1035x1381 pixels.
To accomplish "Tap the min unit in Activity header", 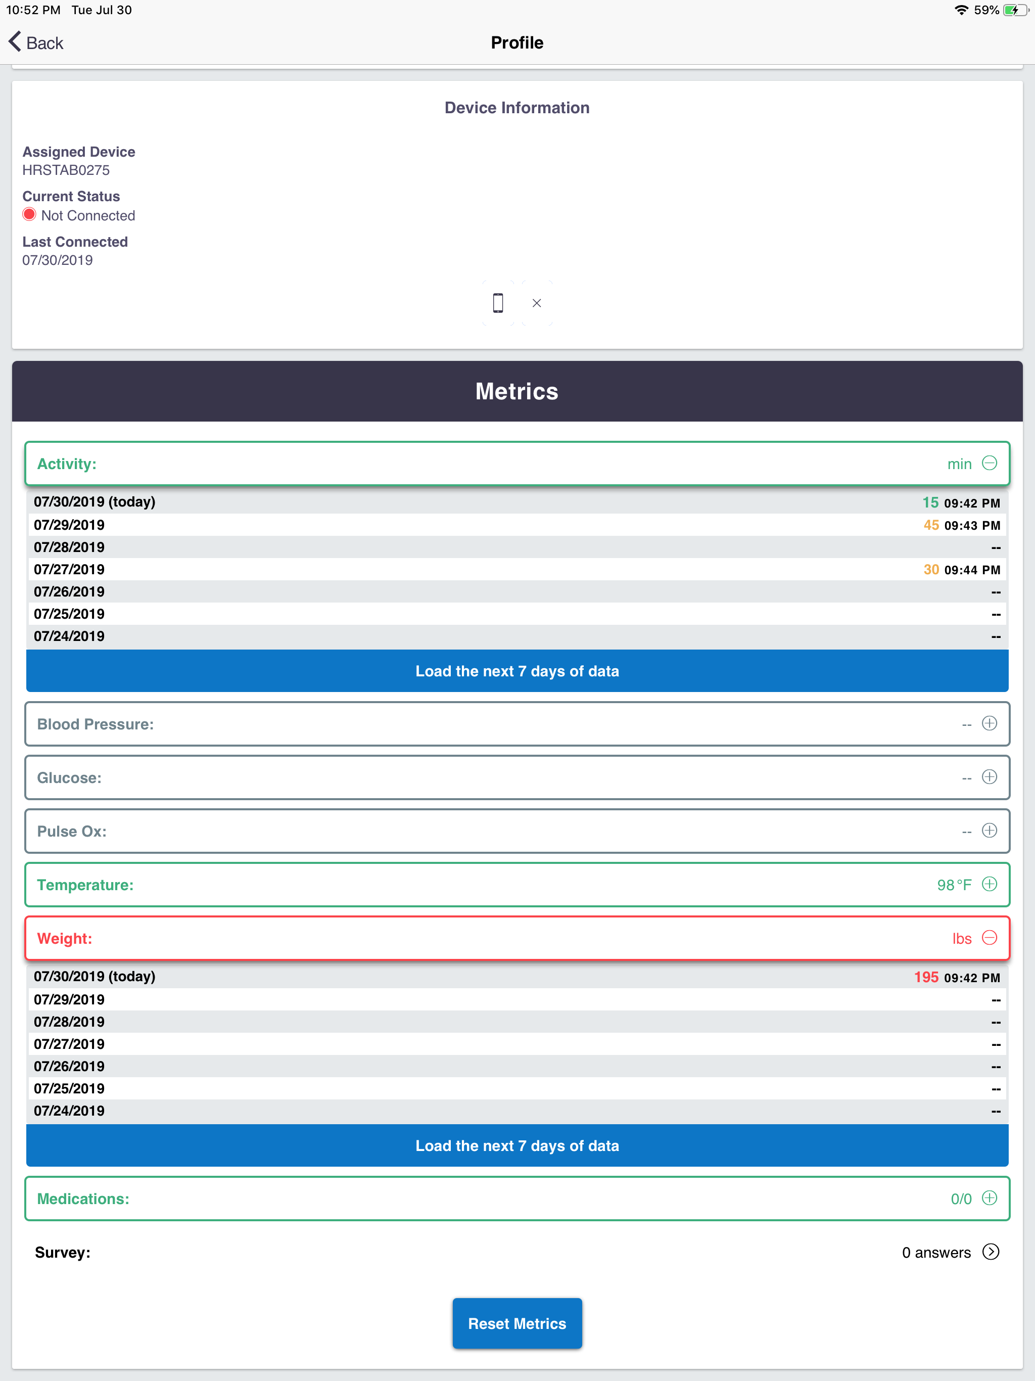I will pos(960,464).
